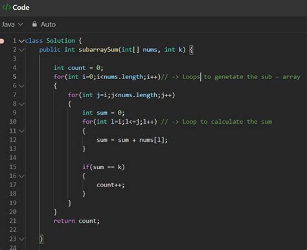Click the green code brackets icon
Viewport: 307px width, 250px height.
(6, 7)
